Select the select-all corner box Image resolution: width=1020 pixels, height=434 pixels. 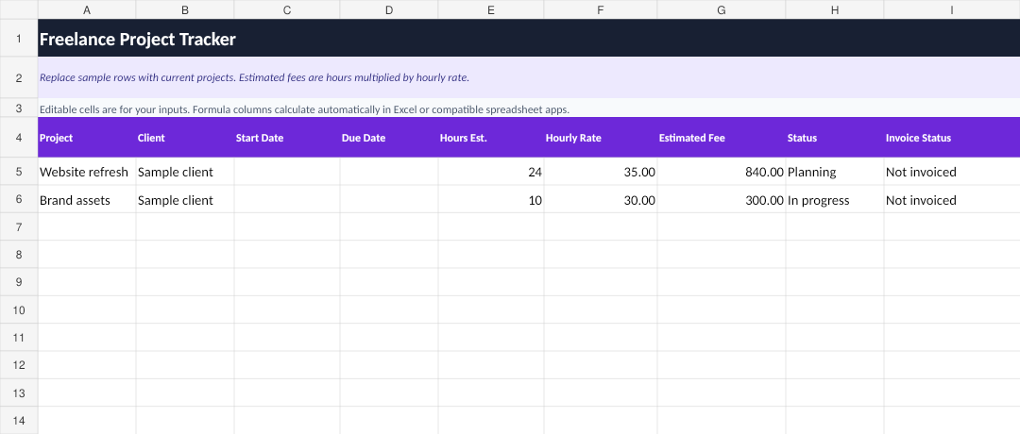tap(19, 9)
